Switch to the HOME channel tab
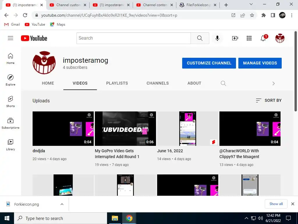 click(48, 83)
